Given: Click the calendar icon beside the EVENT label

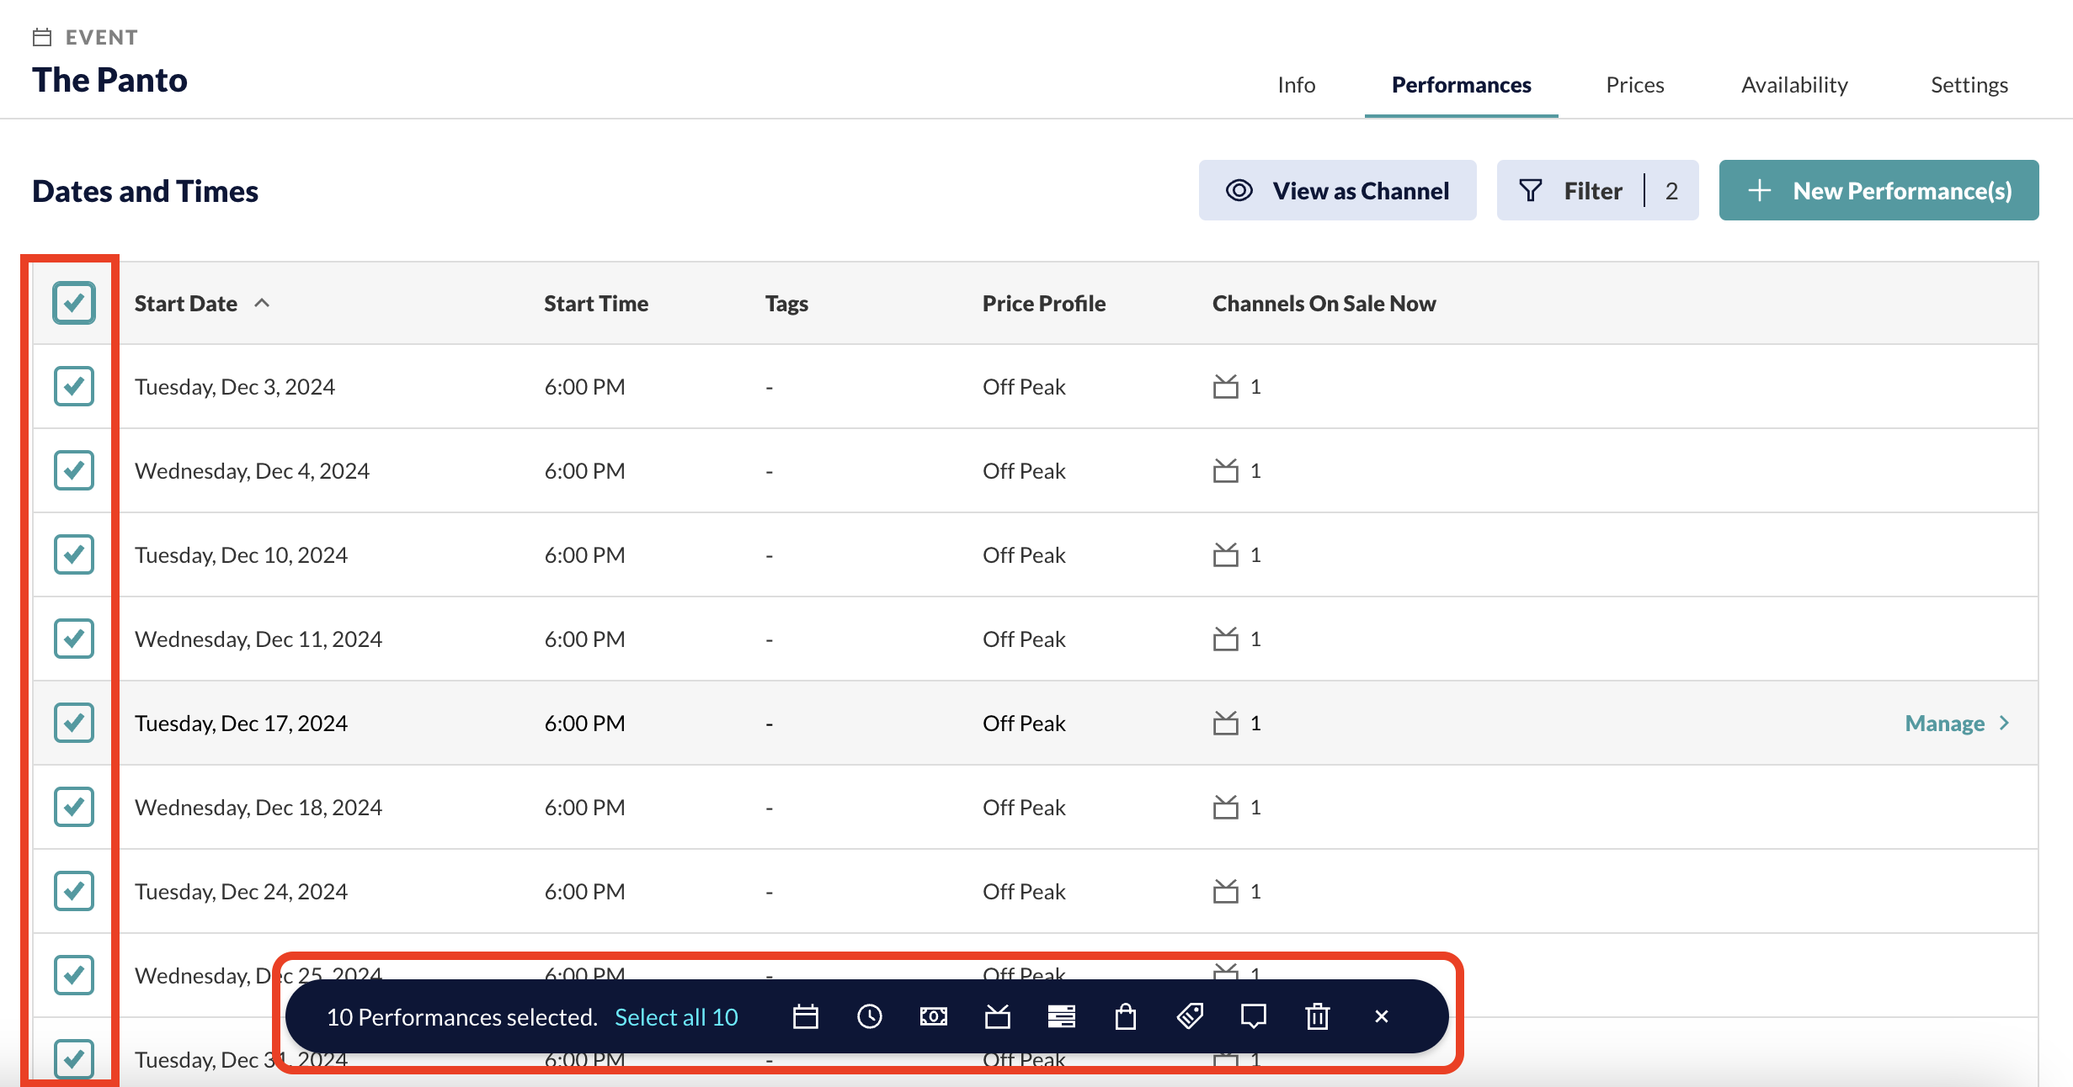Looking at the screenshot, I should point(42,37).
